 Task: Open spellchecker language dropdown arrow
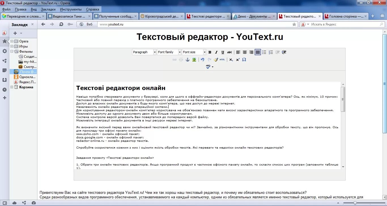[212, 67]
